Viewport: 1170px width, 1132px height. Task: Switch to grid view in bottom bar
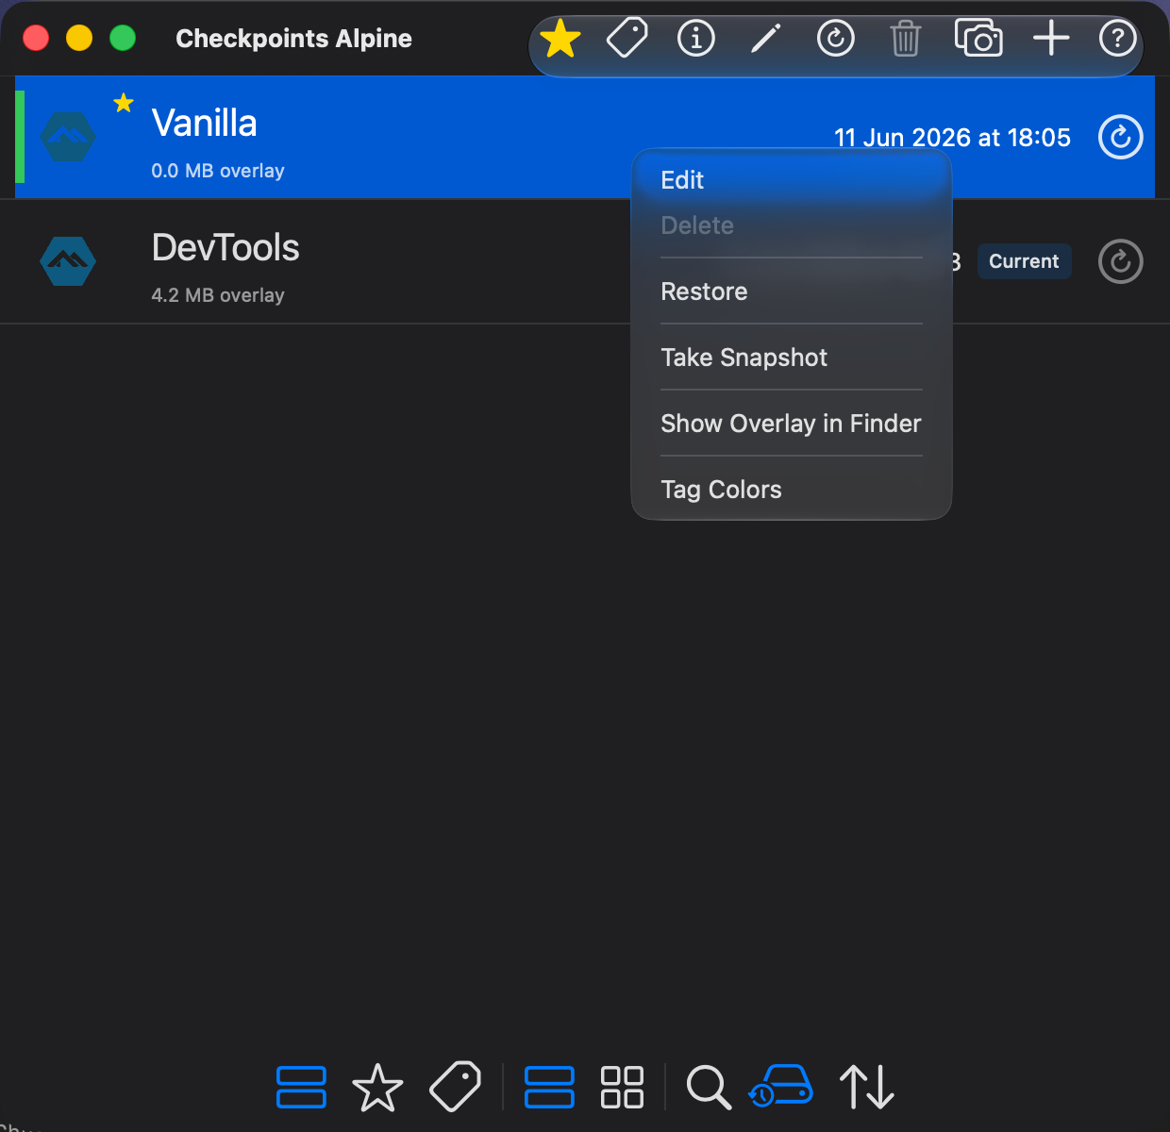pyautogui.click(x=623, y=1087)
